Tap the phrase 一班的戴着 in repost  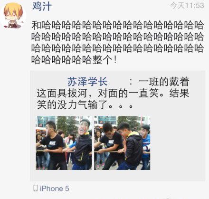tap(164, 82)
